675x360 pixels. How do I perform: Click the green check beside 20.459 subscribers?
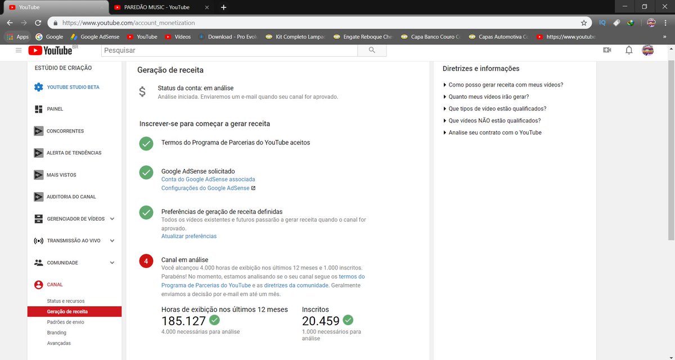pyautogui.click(x=348, y=320)
